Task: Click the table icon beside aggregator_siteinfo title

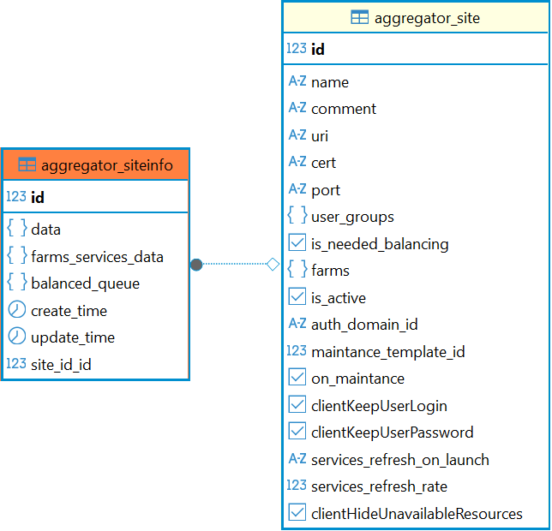Action: point(27,165)
